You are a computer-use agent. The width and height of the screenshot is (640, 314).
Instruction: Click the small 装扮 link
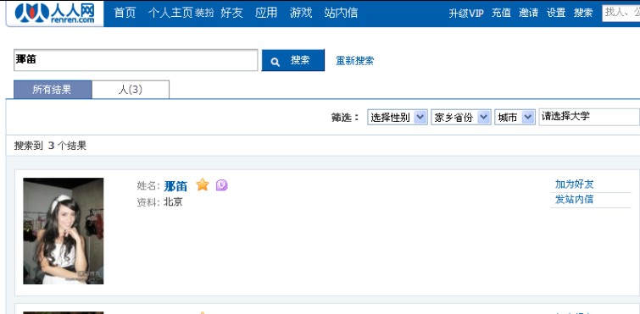204,14
